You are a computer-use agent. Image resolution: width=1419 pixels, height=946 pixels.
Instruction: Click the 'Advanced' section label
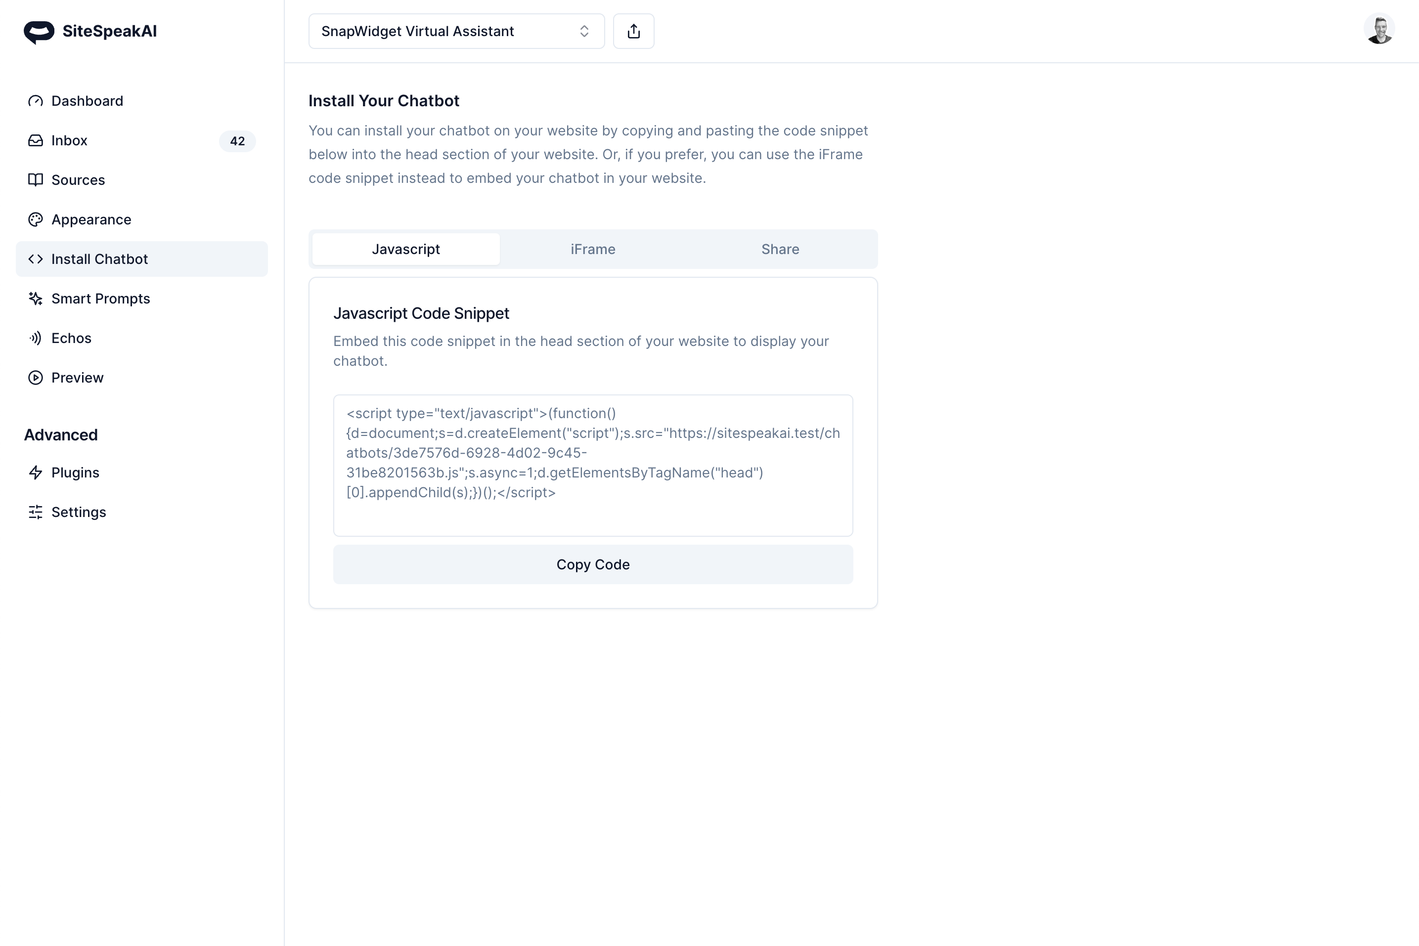click(x=60, y=435)
